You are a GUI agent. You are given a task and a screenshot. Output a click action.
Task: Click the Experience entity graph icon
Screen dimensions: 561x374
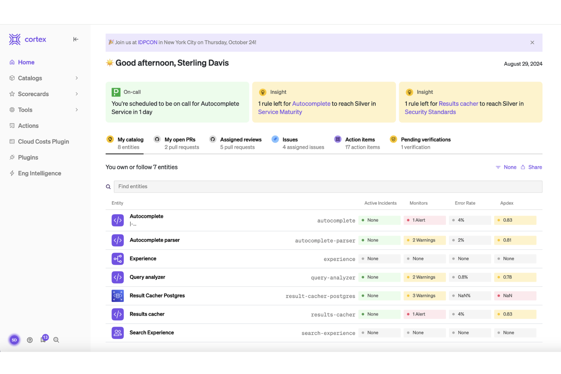click(118, 259)
